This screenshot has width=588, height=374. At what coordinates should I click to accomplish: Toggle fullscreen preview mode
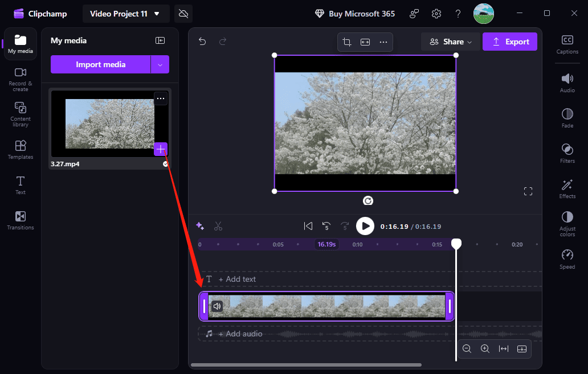[528, 191]
